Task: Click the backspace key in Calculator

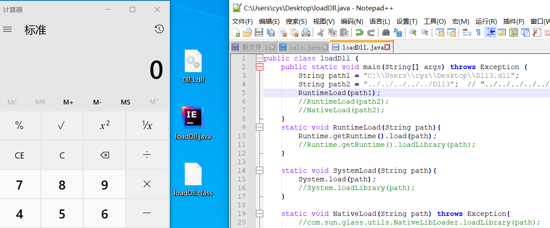Action: tap(104, 155)
